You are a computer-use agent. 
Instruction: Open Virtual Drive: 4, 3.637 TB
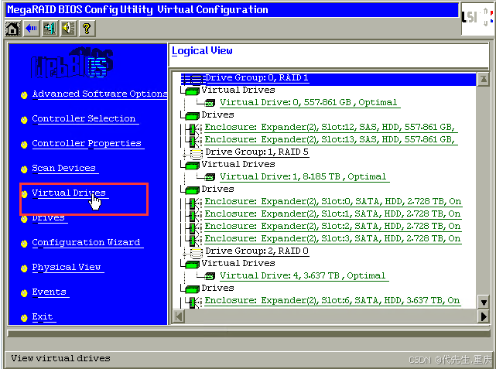(303, 275)
